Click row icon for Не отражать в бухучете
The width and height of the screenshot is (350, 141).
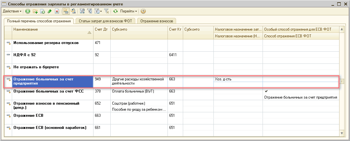coord(9,67)
